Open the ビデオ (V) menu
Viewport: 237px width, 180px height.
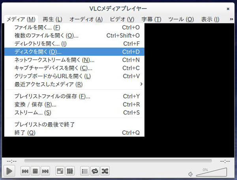pos(122,19)
